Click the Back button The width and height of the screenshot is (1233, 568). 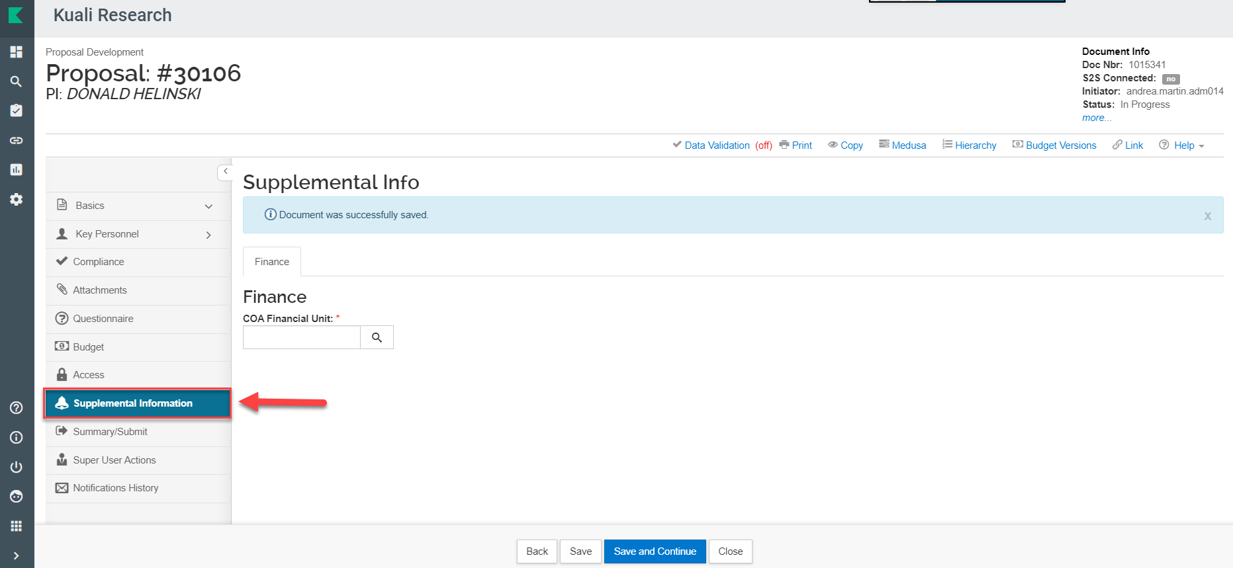click(x=537, y=551)
